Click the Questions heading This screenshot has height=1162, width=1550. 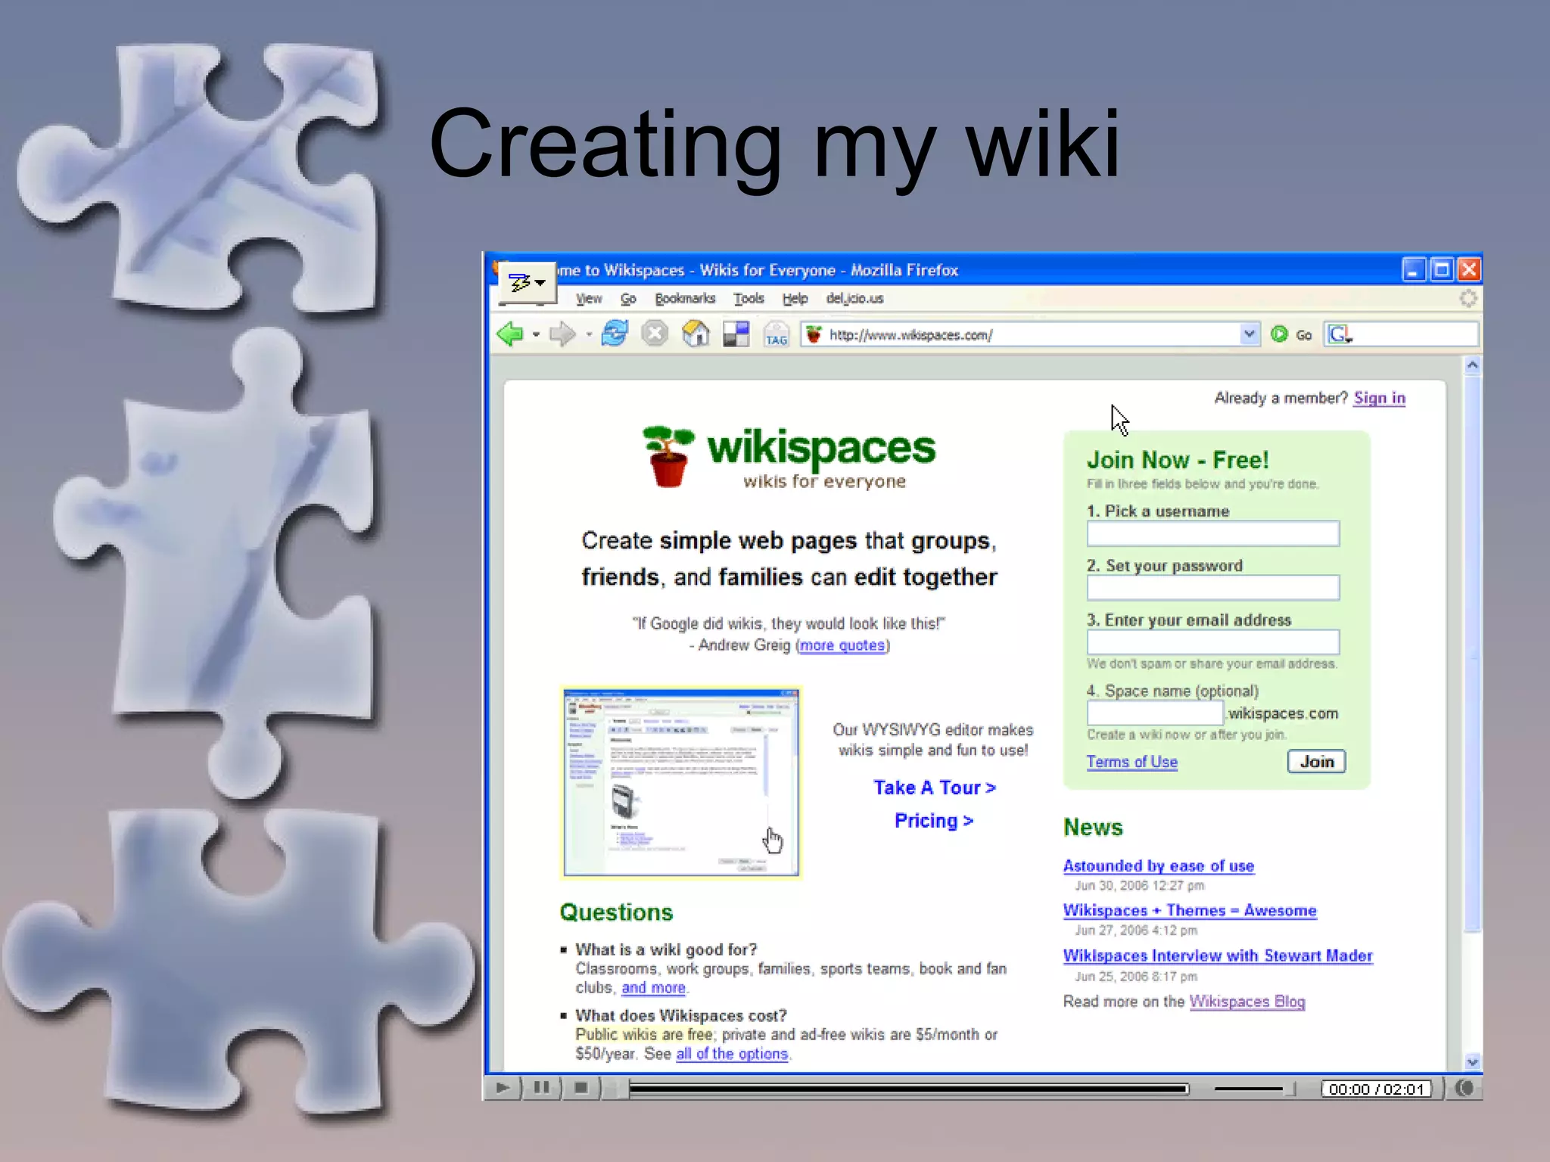616,912
